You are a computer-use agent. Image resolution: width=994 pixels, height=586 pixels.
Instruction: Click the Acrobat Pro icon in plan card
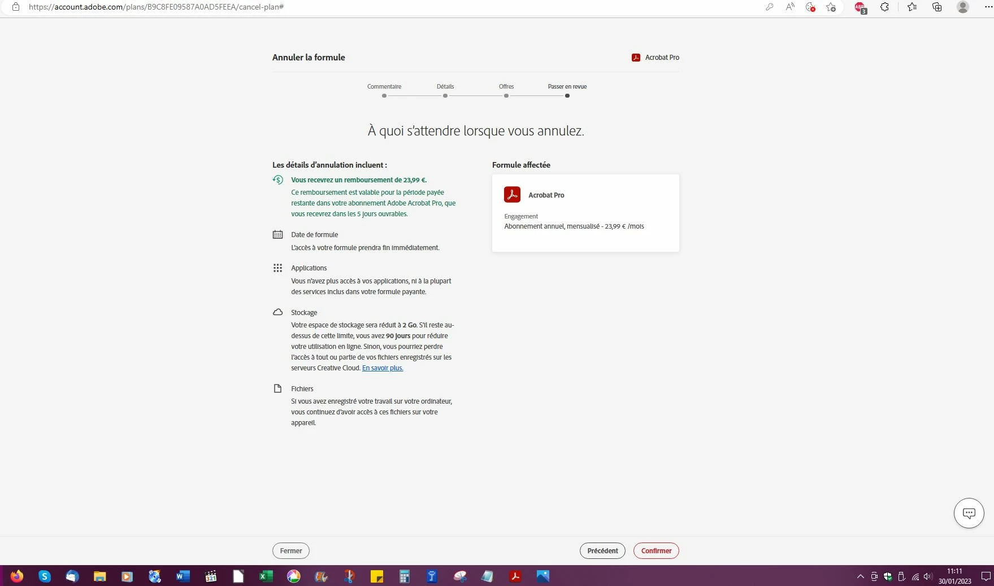tap(512, 195)
